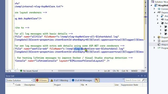The width and height of the screenshot is (168, 94).
Task: Click the green No issues found checkmark
Action: (x=21, y=71)
